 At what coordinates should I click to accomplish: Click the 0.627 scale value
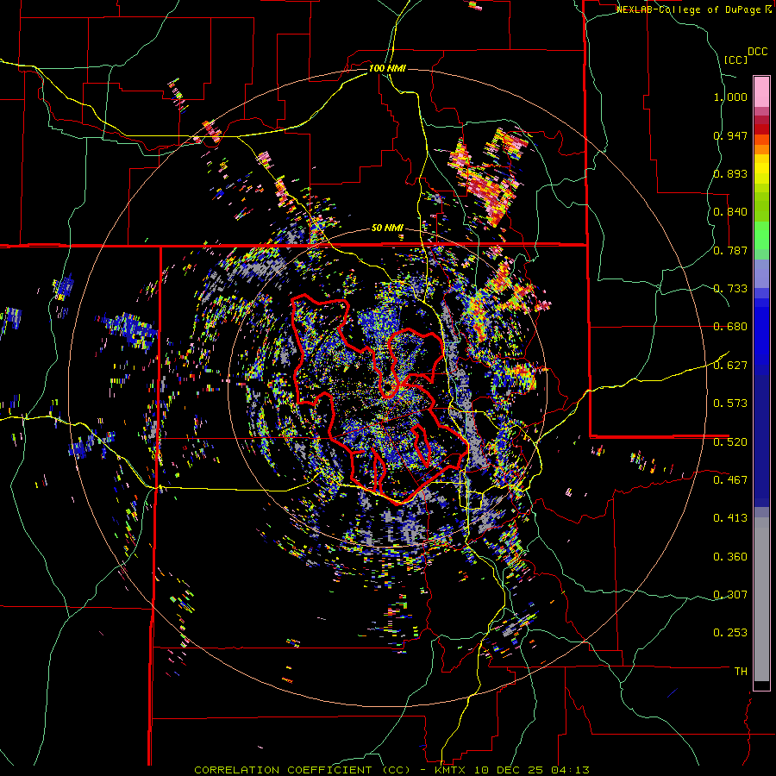pos(730,366)
